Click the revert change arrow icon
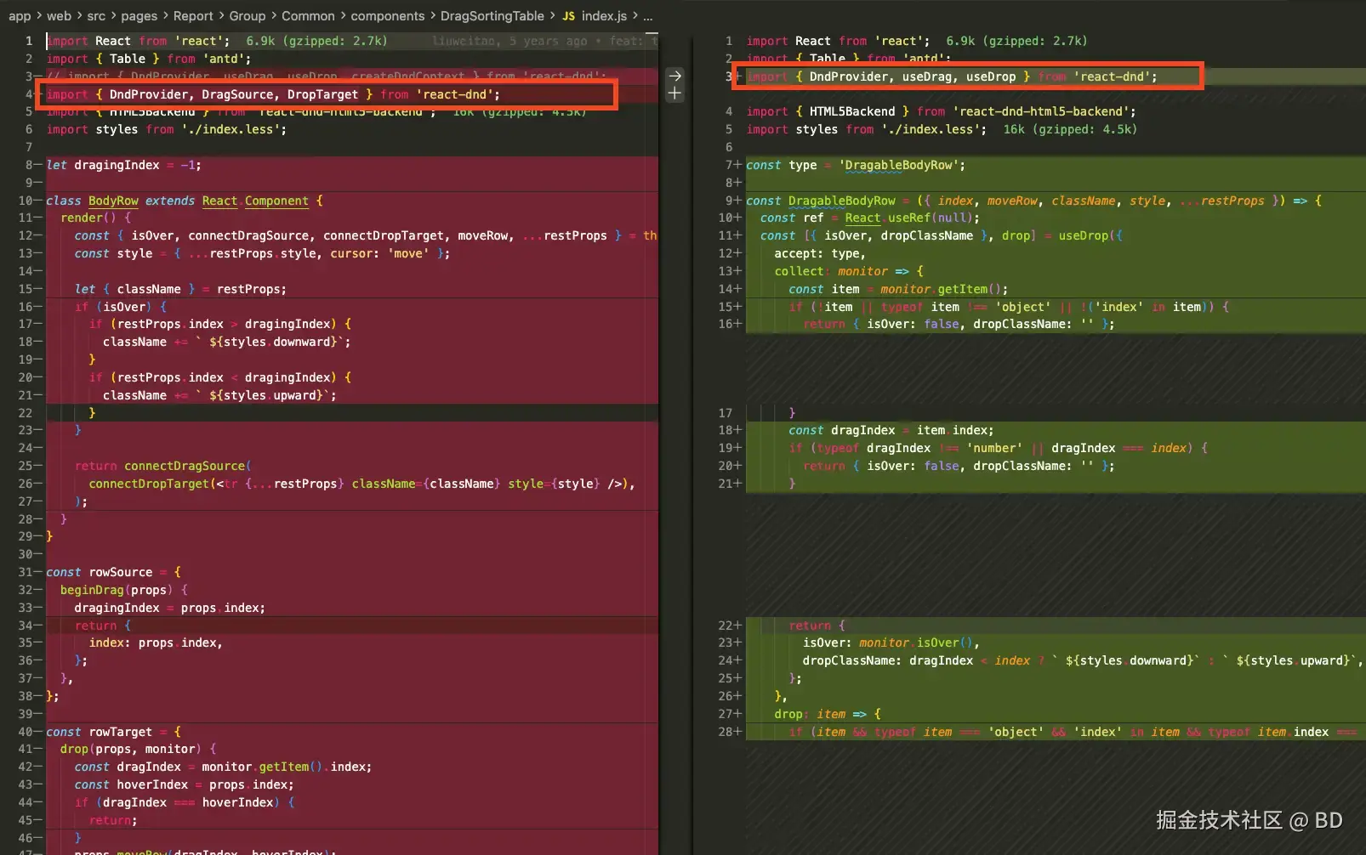Viewport: 1366px width, 855px height. pos(674,76)
